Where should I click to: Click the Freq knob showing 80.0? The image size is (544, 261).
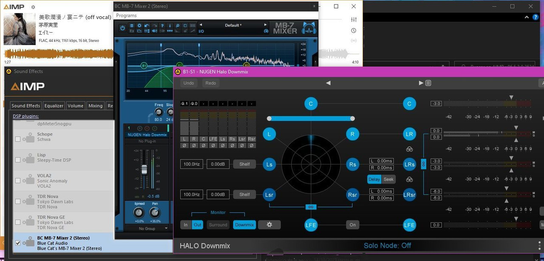159,112
